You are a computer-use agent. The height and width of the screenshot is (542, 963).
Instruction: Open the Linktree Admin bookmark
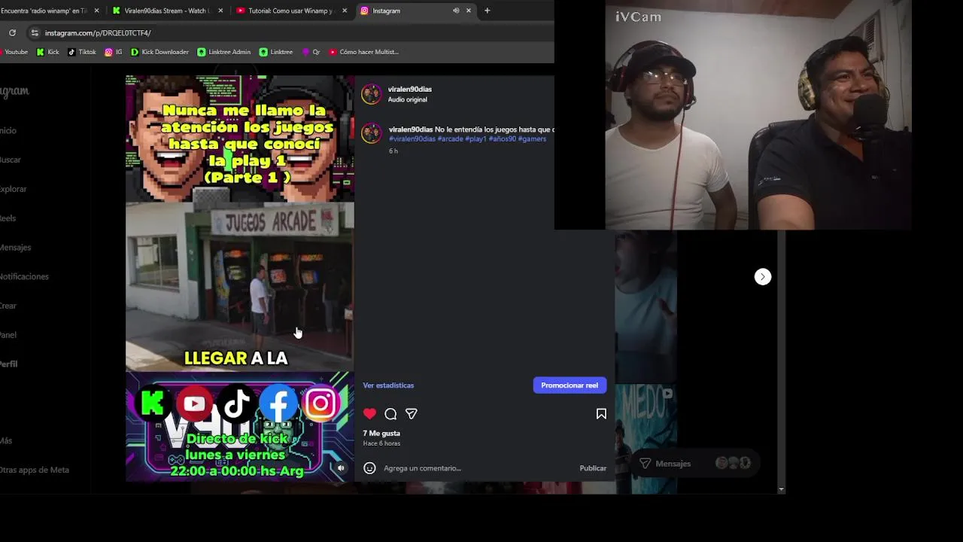click(223, 52)
